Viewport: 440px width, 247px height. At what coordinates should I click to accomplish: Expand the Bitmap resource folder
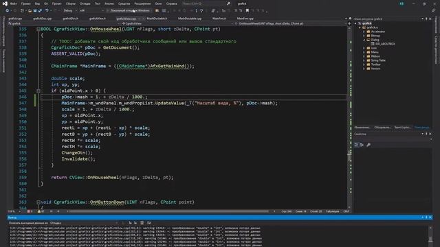[x=364, y=36]
